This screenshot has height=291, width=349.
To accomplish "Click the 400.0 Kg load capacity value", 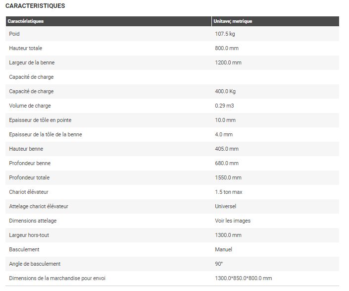I will pos(225,91).
